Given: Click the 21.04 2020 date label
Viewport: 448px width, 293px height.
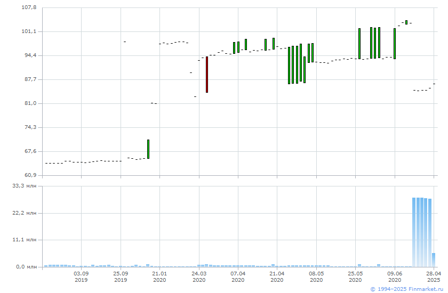Looking at the screenshot, I should click(x=277, y=276).
